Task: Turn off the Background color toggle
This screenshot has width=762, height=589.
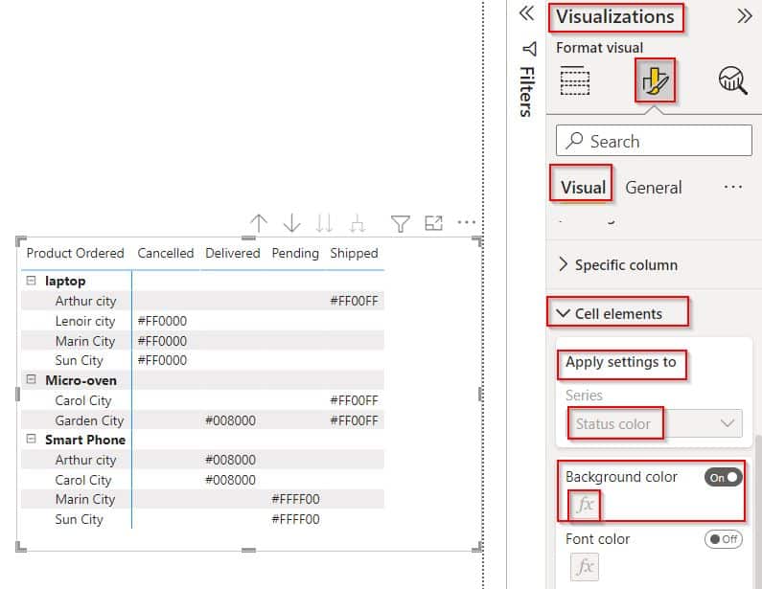Action: (724, 477)
